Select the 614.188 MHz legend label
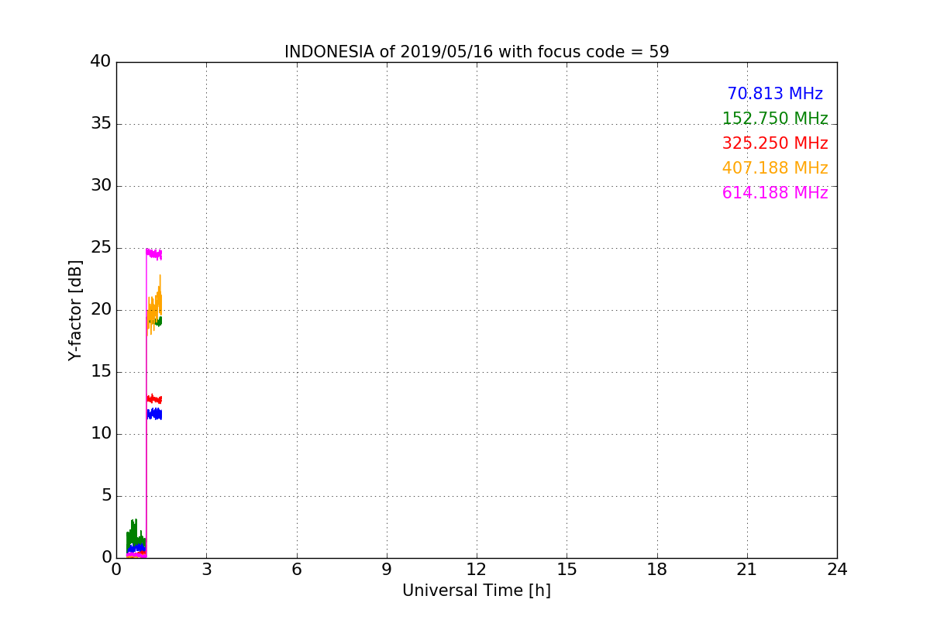930x620 pixels. 775,193
